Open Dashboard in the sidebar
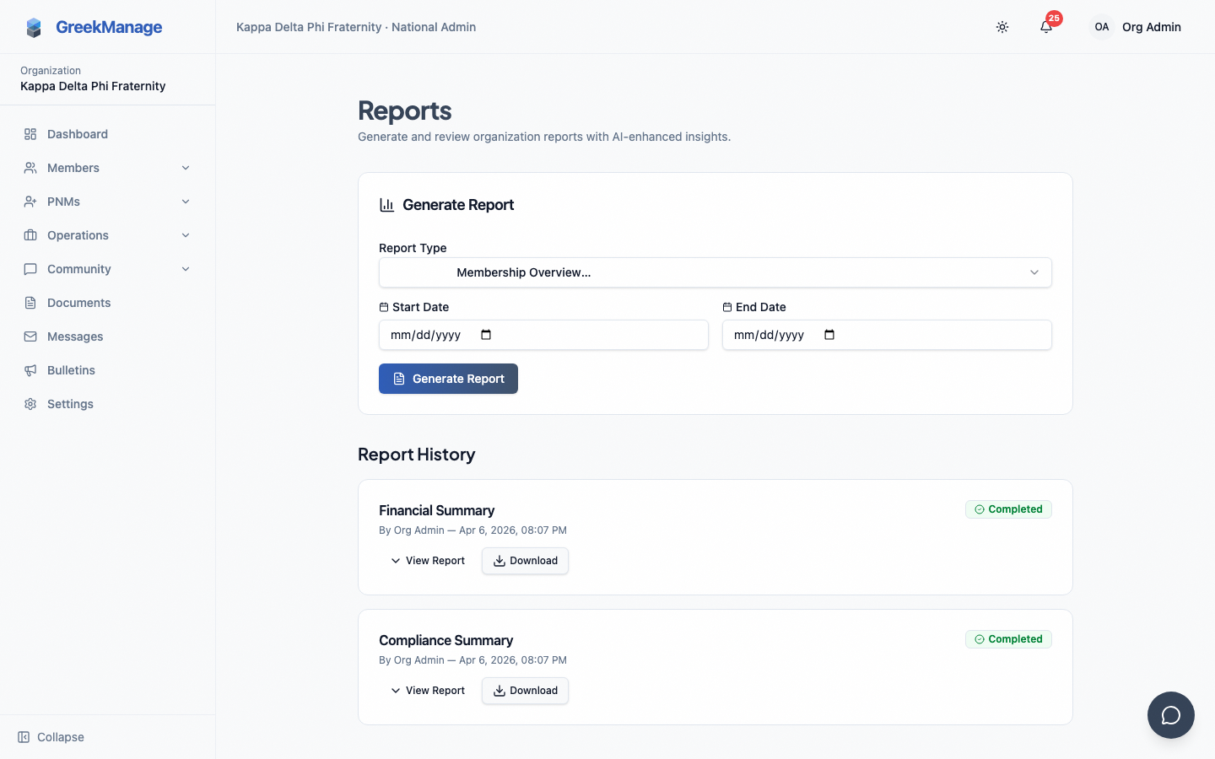This screenshot has height=759, width=1215. click(x=108, y=134)
